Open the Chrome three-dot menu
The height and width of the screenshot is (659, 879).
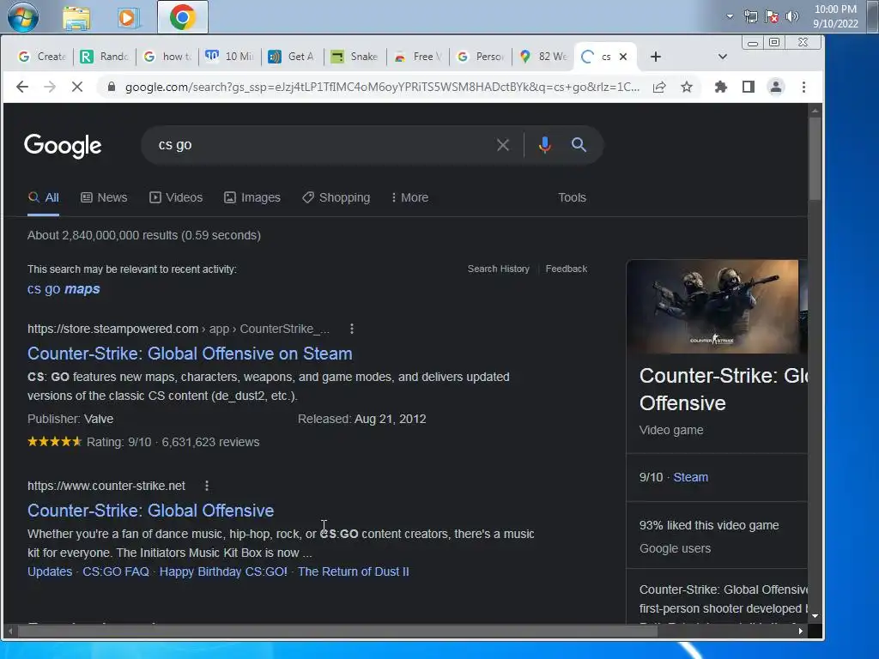click(803, 87)
